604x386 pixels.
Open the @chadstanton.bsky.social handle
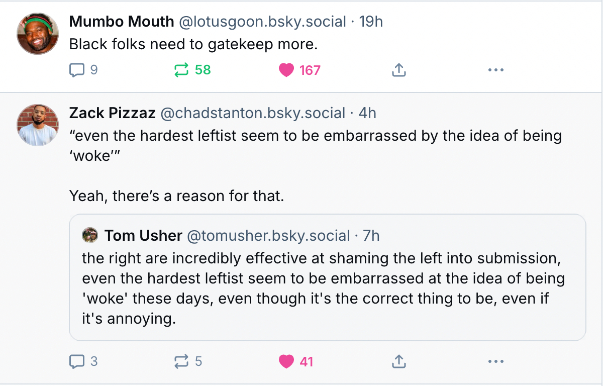[x=253, y=113]
